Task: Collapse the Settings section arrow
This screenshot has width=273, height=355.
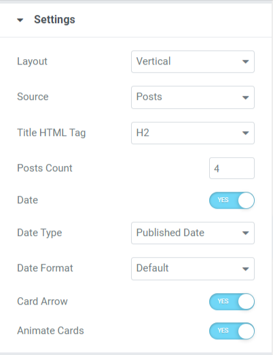Action: (x=20, y=20)
